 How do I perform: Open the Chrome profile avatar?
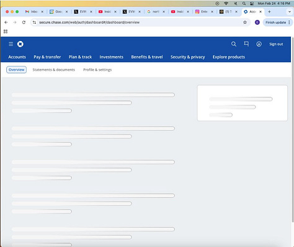coord(257,22)
